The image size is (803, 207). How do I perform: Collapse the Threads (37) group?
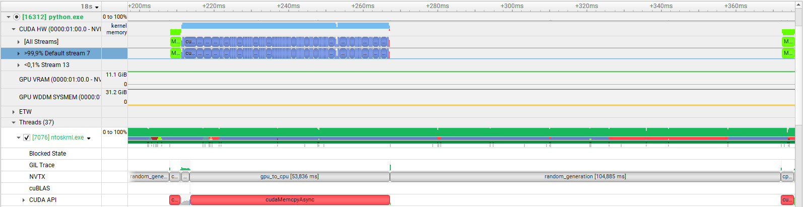point(14,122)
